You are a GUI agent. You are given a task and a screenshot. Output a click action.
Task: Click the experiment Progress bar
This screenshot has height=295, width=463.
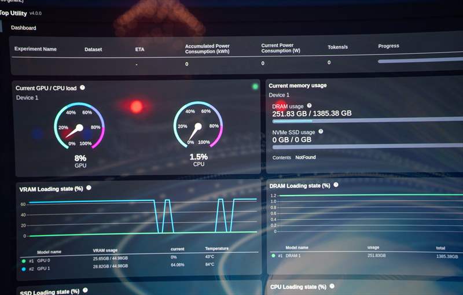point(420,61)
